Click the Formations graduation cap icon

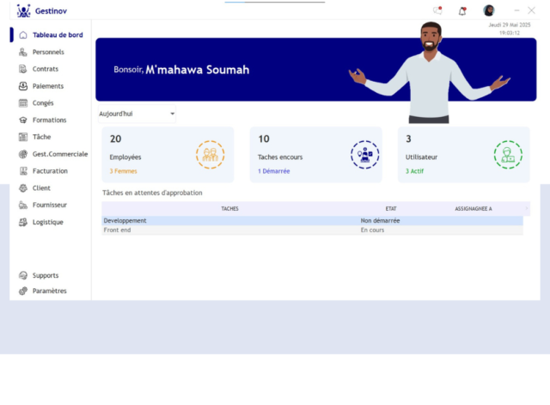(23, 120)
